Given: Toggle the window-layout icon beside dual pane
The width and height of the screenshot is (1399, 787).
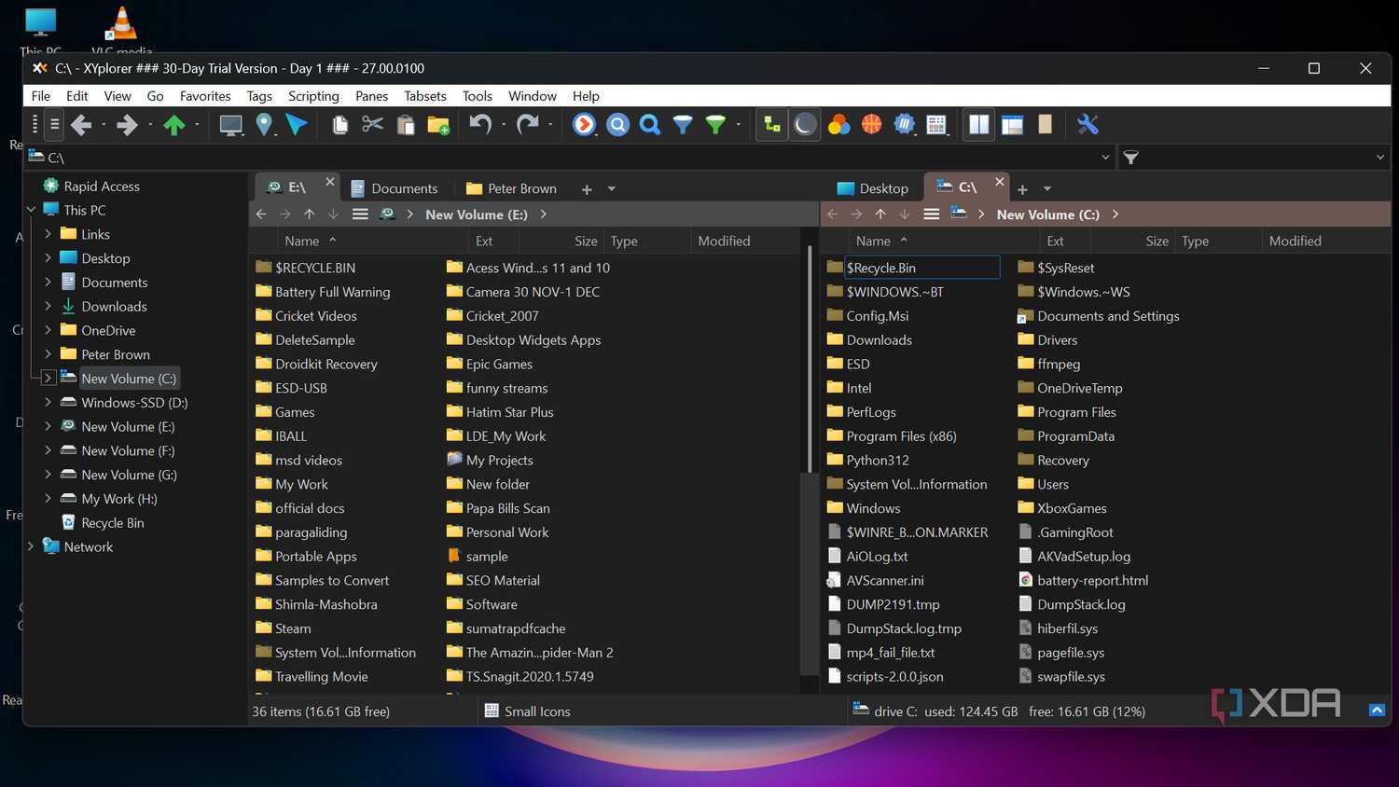Looking at the screenshot, I should pos(1012,125).
